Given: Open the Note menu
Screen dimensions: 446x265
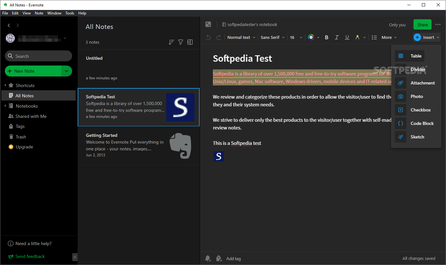Looking at the screenshot, I should click(x=39, y=13).
